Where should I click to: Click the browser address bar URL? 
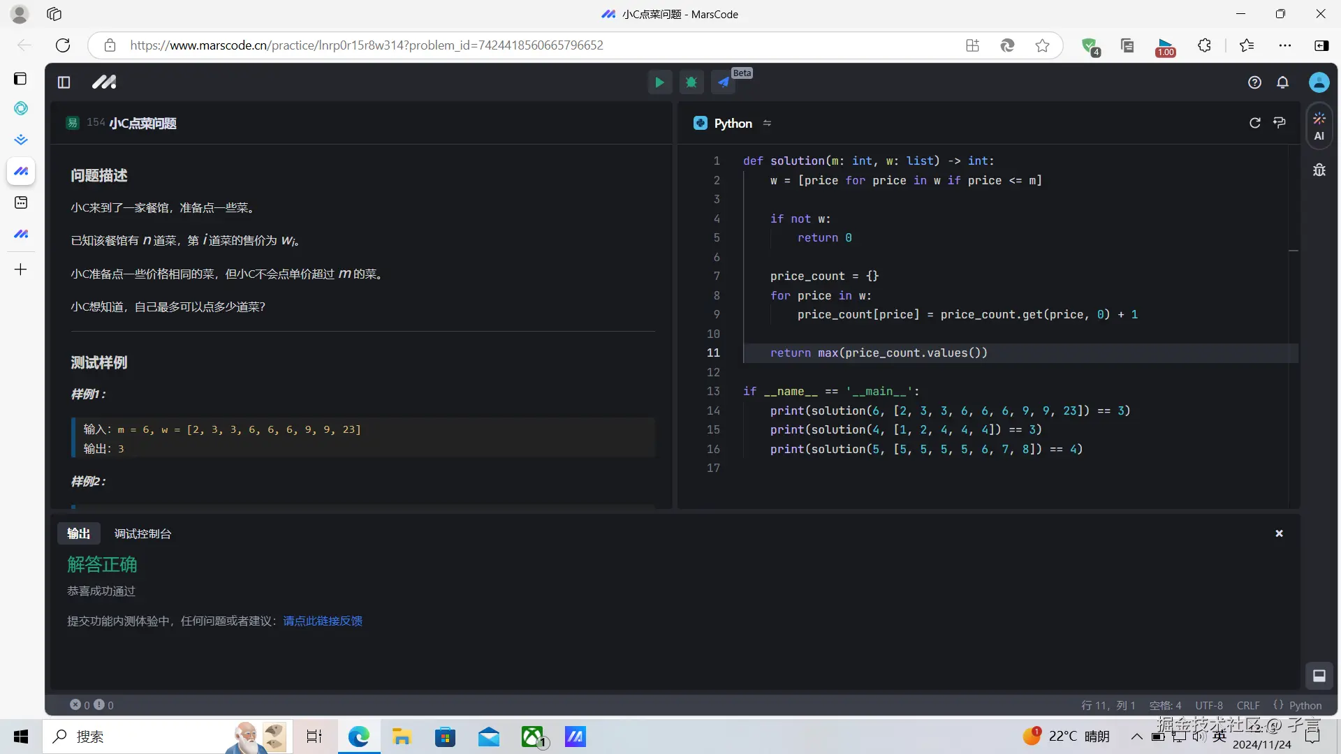click(x=366, y=45)
